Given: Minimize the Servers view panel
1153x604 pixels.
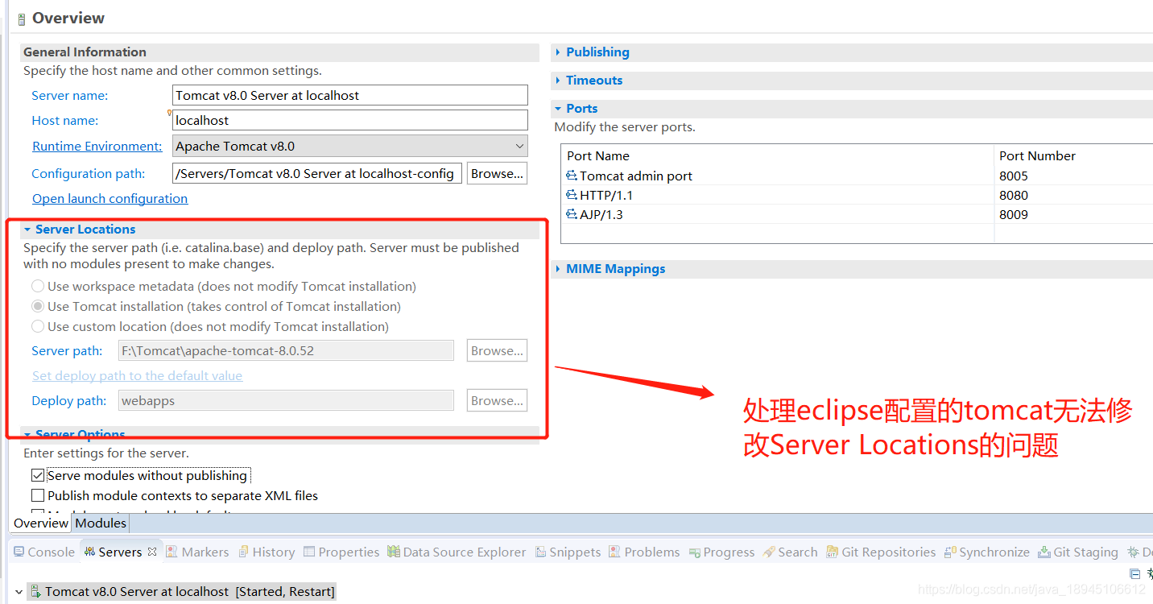Looking at the screenshot, I should point(1135,573).
